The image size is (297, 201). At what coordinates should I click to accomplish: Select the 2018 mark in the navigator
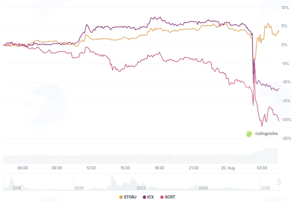click(17, 188)
